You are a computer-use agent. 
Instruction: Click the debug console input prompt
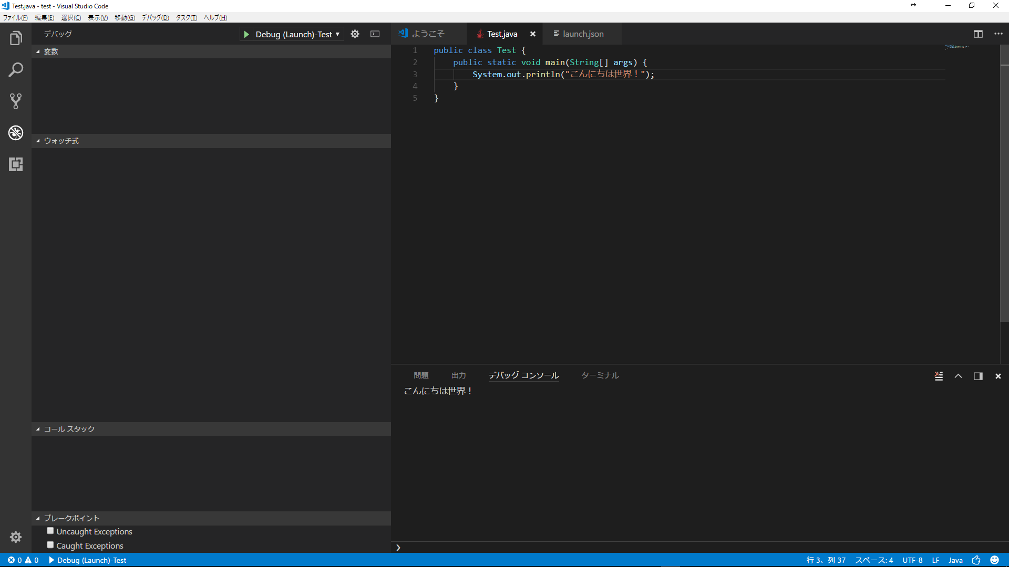(x=700, y=547)
